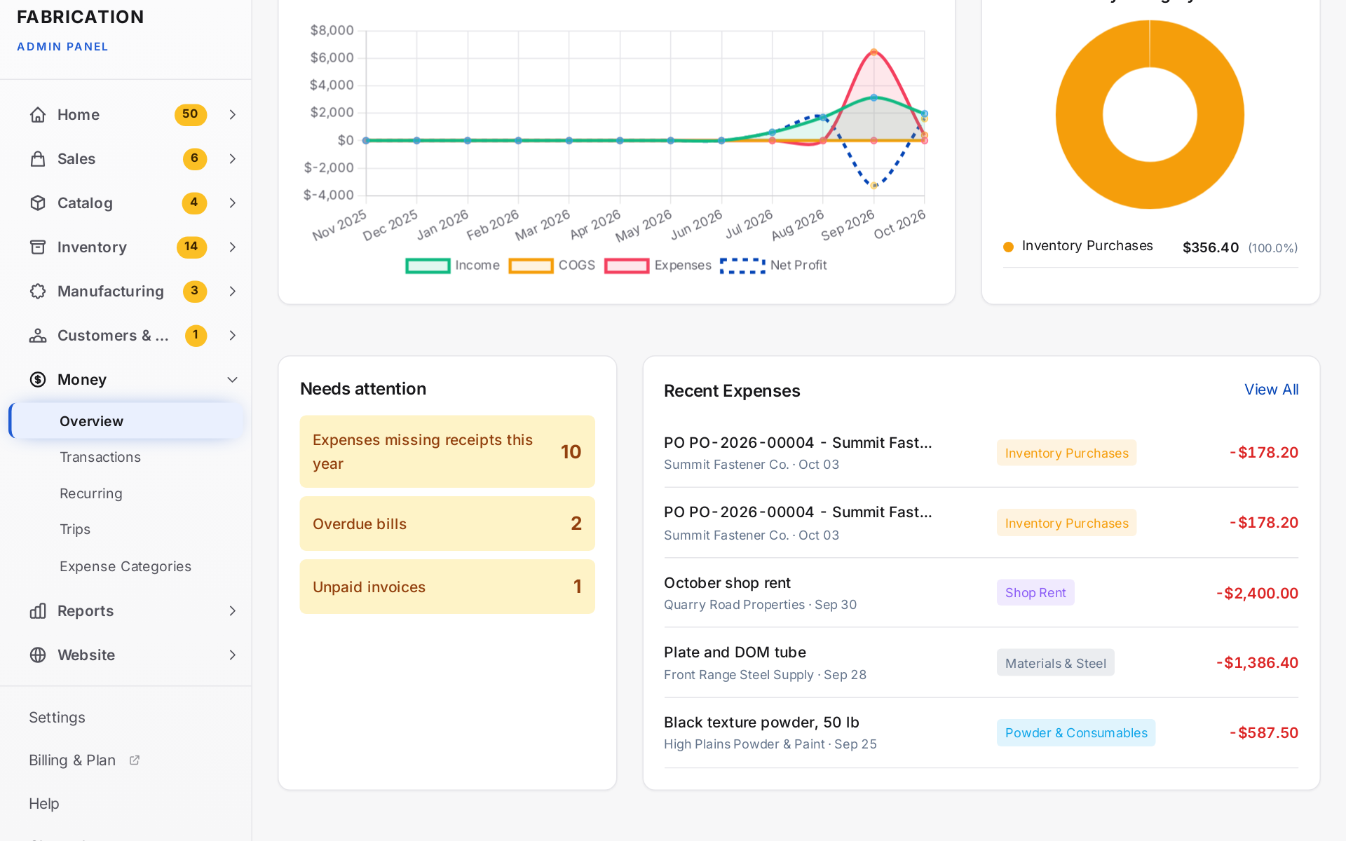Expand the Catalog menu chevron
Screen dimensions: 1346x841
point(232,203)
